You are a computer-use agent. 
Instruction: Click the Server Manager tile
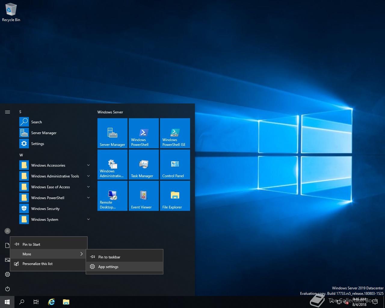tap(112, 133)
